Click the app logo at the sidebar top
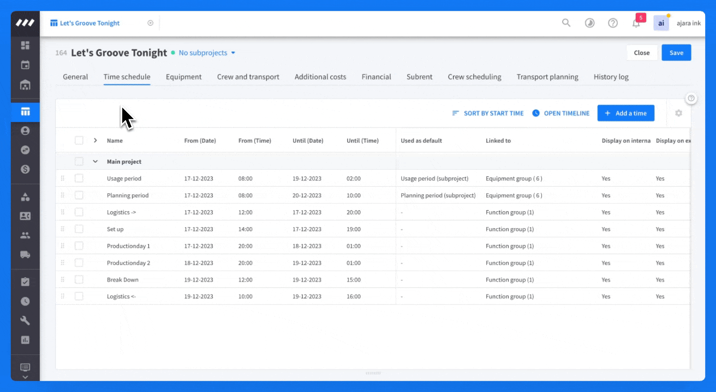716x392 pixels. tap(25, 23)
